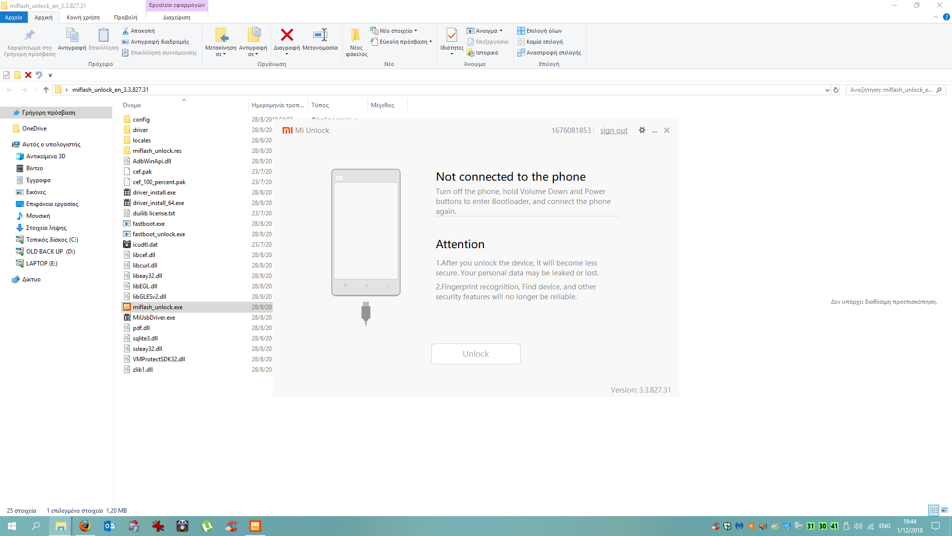
Task: Click the Unlock button
Action: pyautogui.click(x=476, y=354)
